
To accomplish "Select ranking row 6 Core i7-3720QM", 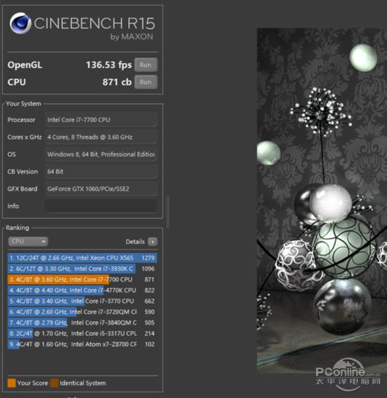I will 82,311.
